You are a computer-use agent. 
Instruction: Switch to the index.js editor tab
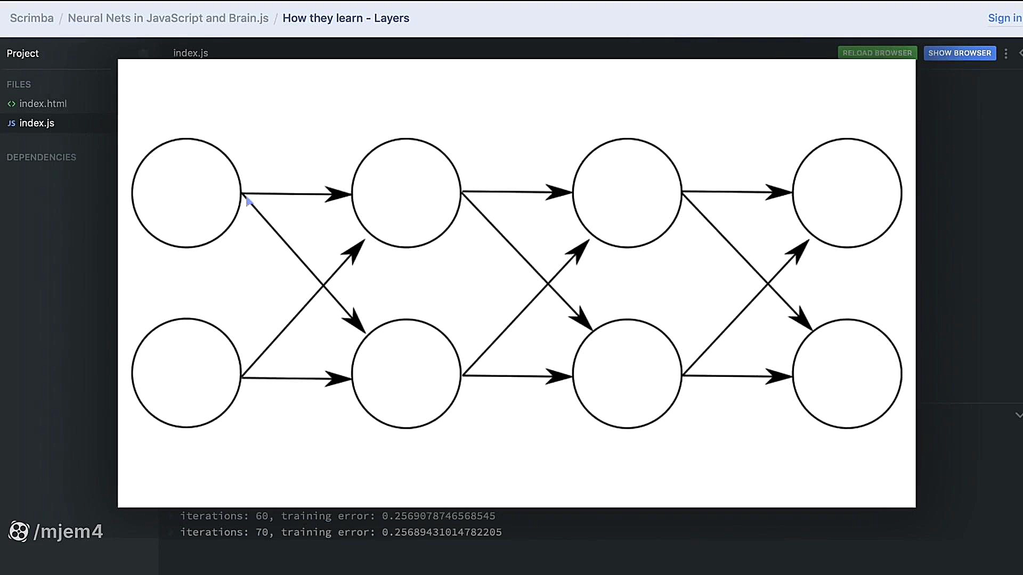190,53
